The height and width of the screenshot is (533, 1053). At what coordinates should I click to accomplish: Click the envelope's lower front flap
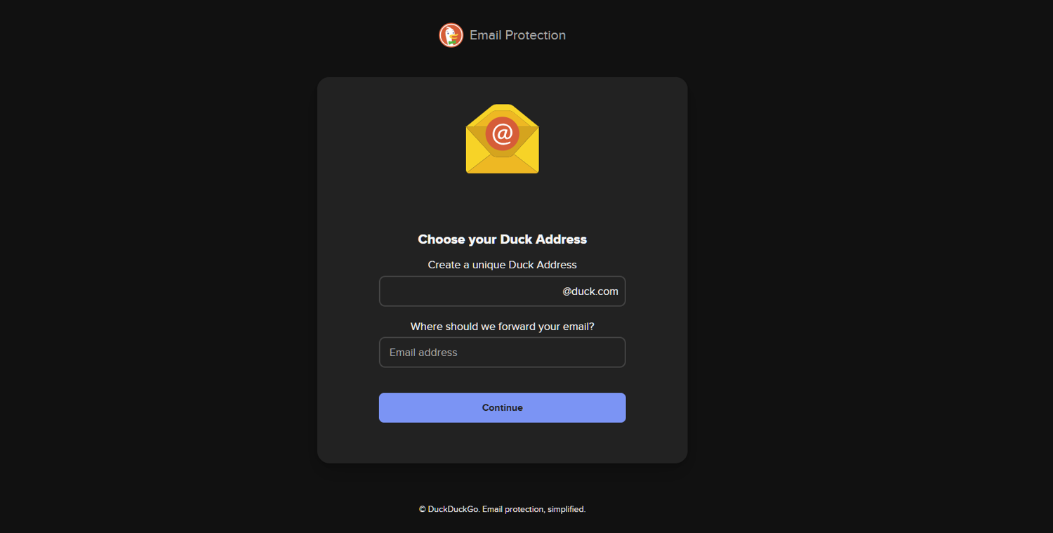coord(503,163)
